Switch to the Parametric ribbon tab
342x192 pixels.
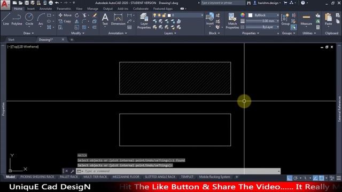(x=64, y=9)
